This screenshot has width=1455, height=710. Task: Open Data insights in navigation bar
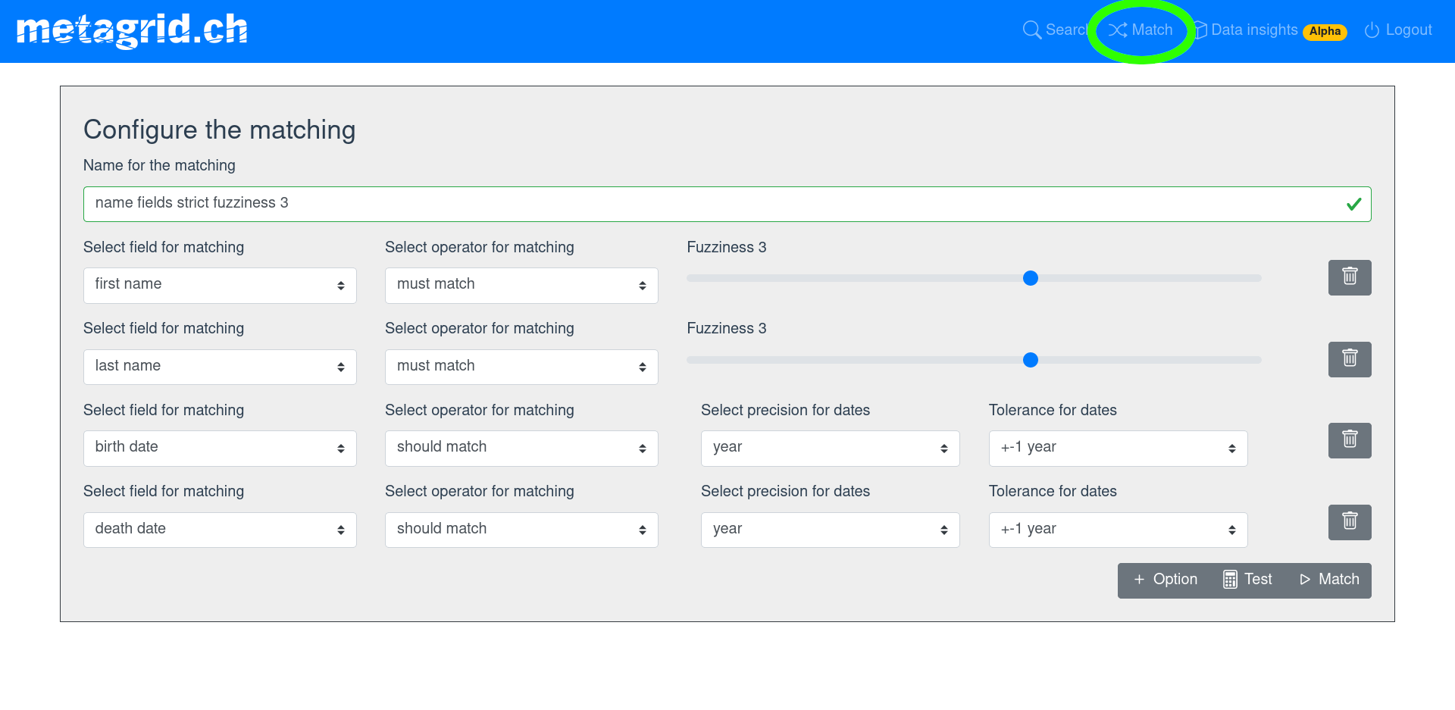[x=1253, y=30]
